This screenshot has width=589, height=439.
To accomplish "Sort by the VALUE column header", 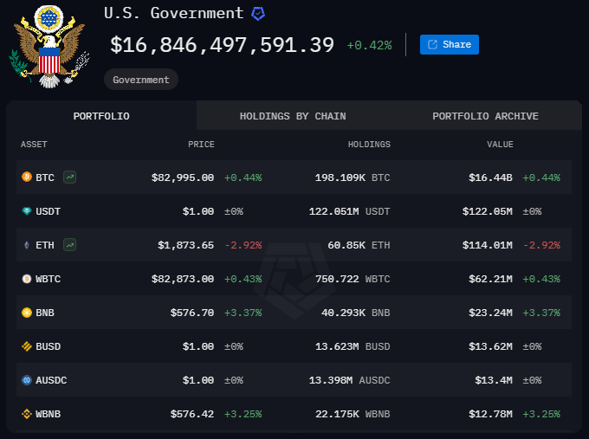I will [x=500, y=145].
